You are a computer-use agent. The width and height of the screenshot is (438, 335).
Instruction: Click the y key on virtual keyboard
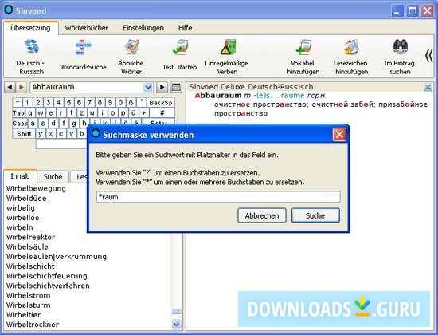coord(41,134)
